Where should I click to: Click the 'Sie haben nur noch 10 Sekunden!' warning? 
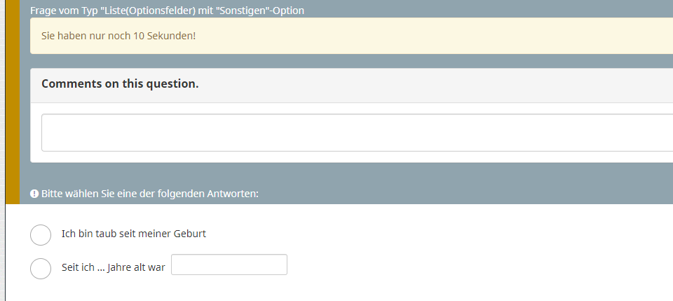click(118, 36)
